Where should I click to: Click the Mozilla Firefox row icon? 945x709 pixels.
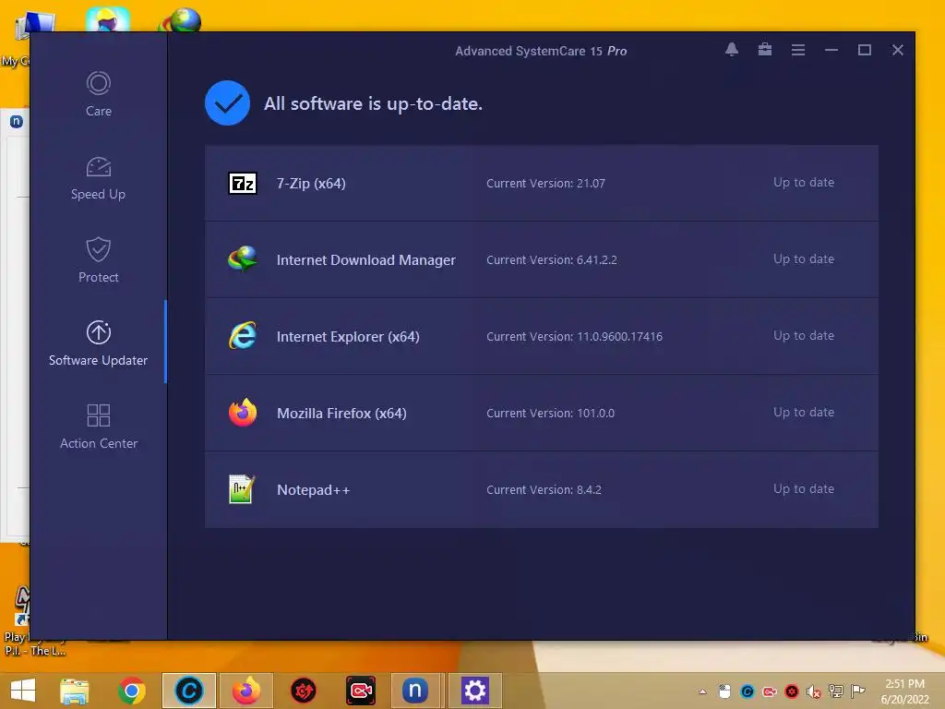(x=243, y=413)
